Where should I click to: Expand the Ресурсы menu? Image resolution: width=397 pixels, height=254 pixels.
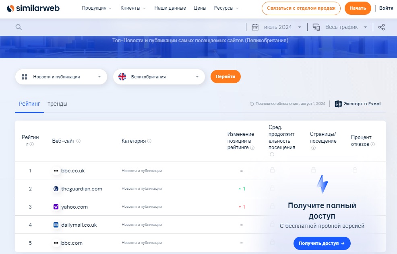[x=226, y=8]
